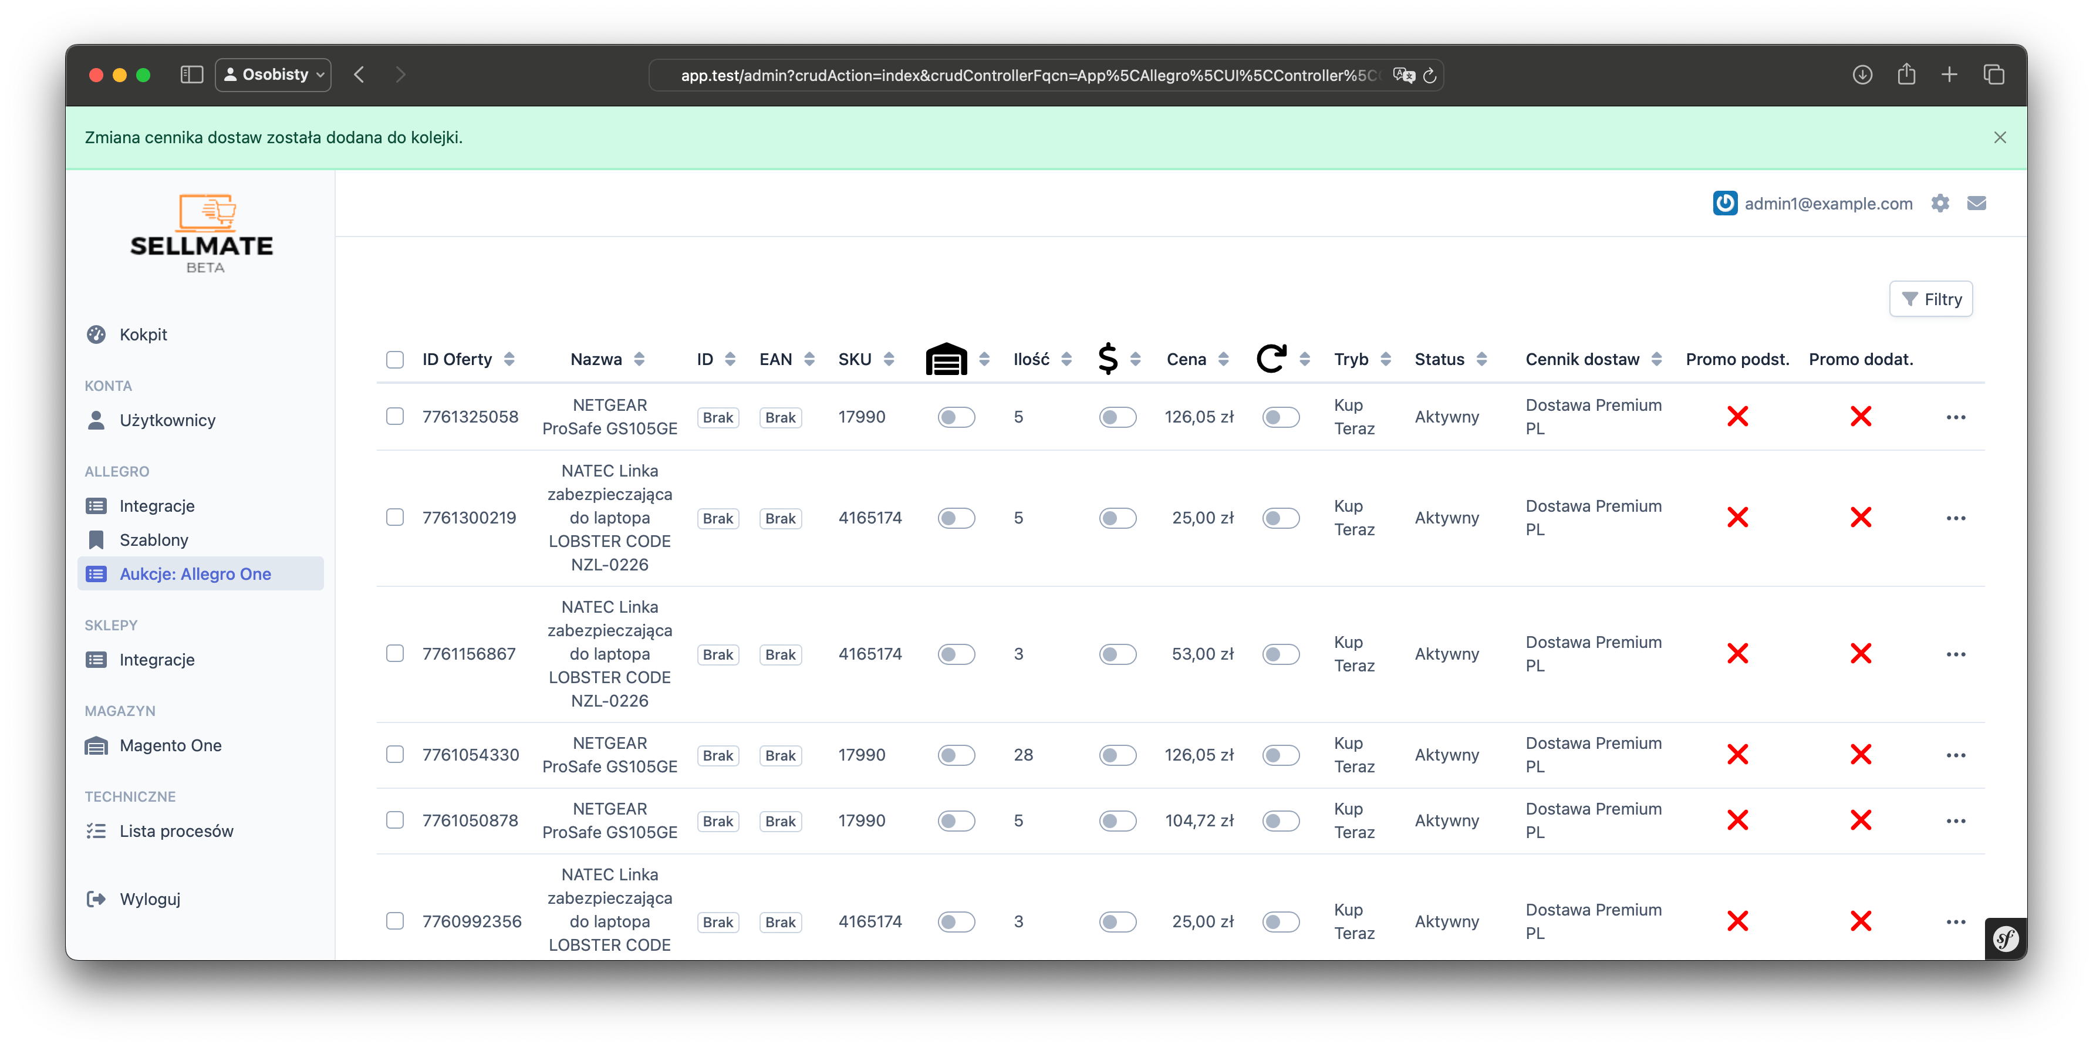
Task: Go back with the browser arrow
Action: 359,75
